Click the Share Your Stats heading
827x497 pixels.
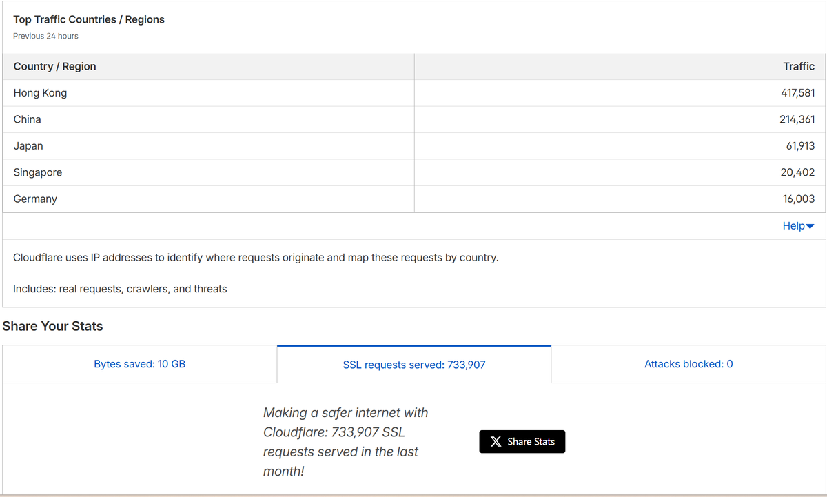53,326
